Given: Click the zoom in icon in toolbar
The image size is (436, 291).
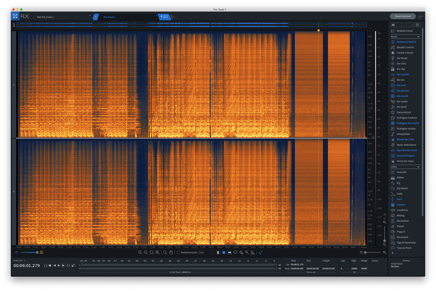Looking at the screenshot, I should [140, 253].
